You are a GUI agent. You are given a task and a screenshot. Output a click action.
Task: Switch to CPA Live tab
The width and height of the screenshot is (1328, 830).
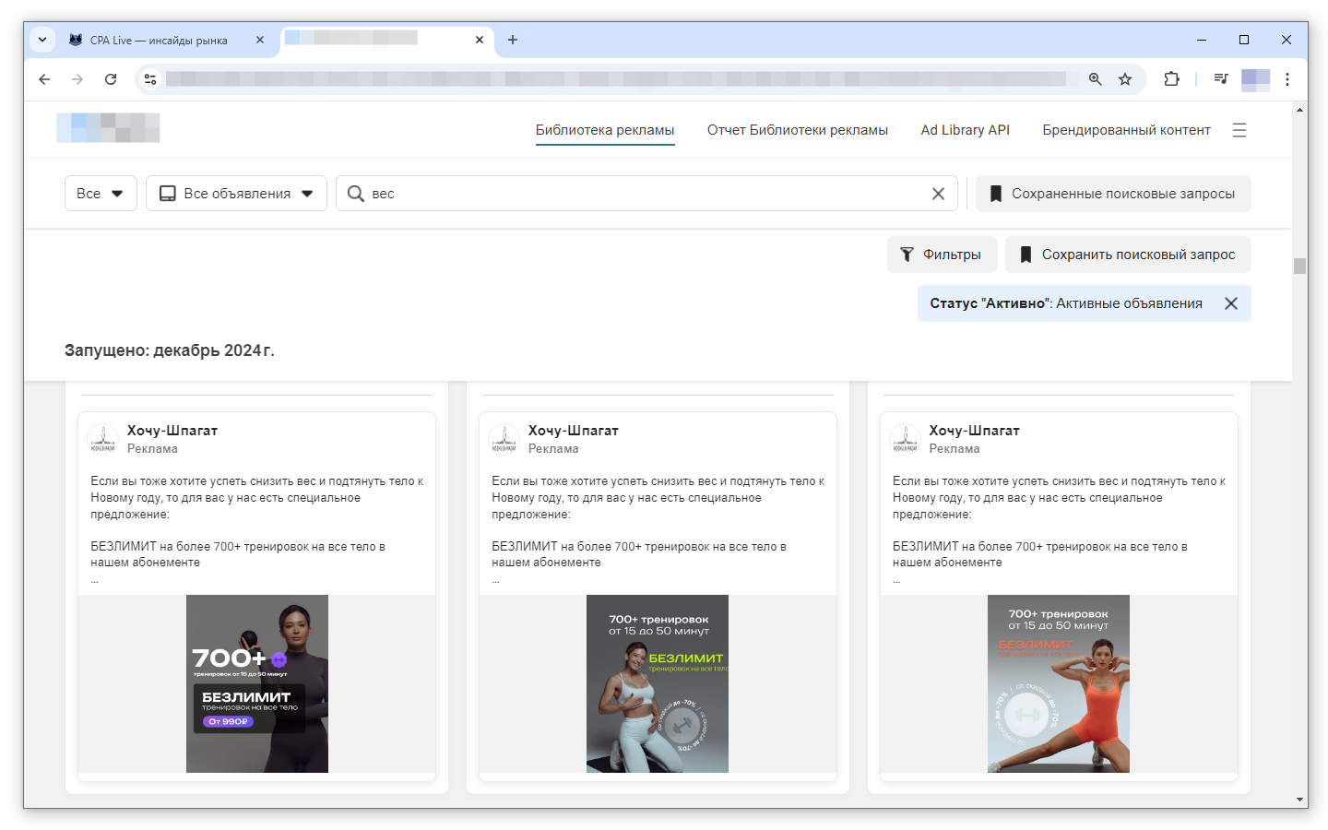159,41
